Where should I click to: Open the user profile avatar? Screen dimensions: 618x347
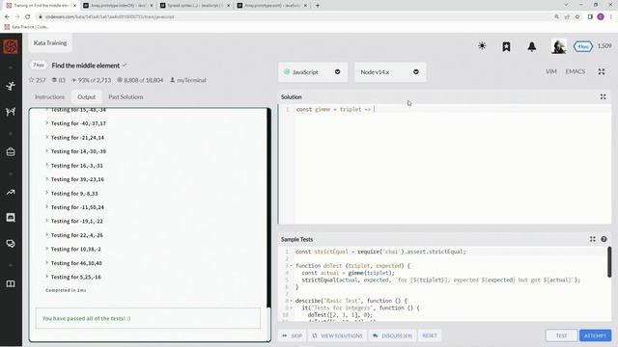click(x=559, y=46)
